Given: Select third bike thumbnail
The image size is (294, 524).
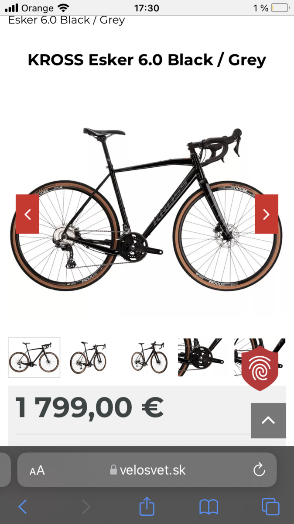Looking at the screenshot, I should (149, 357).
